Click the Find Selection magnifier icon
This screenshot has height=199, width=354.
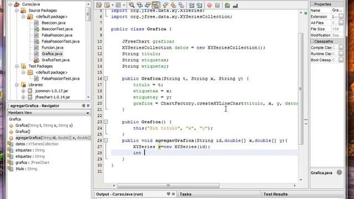point(132,5)
